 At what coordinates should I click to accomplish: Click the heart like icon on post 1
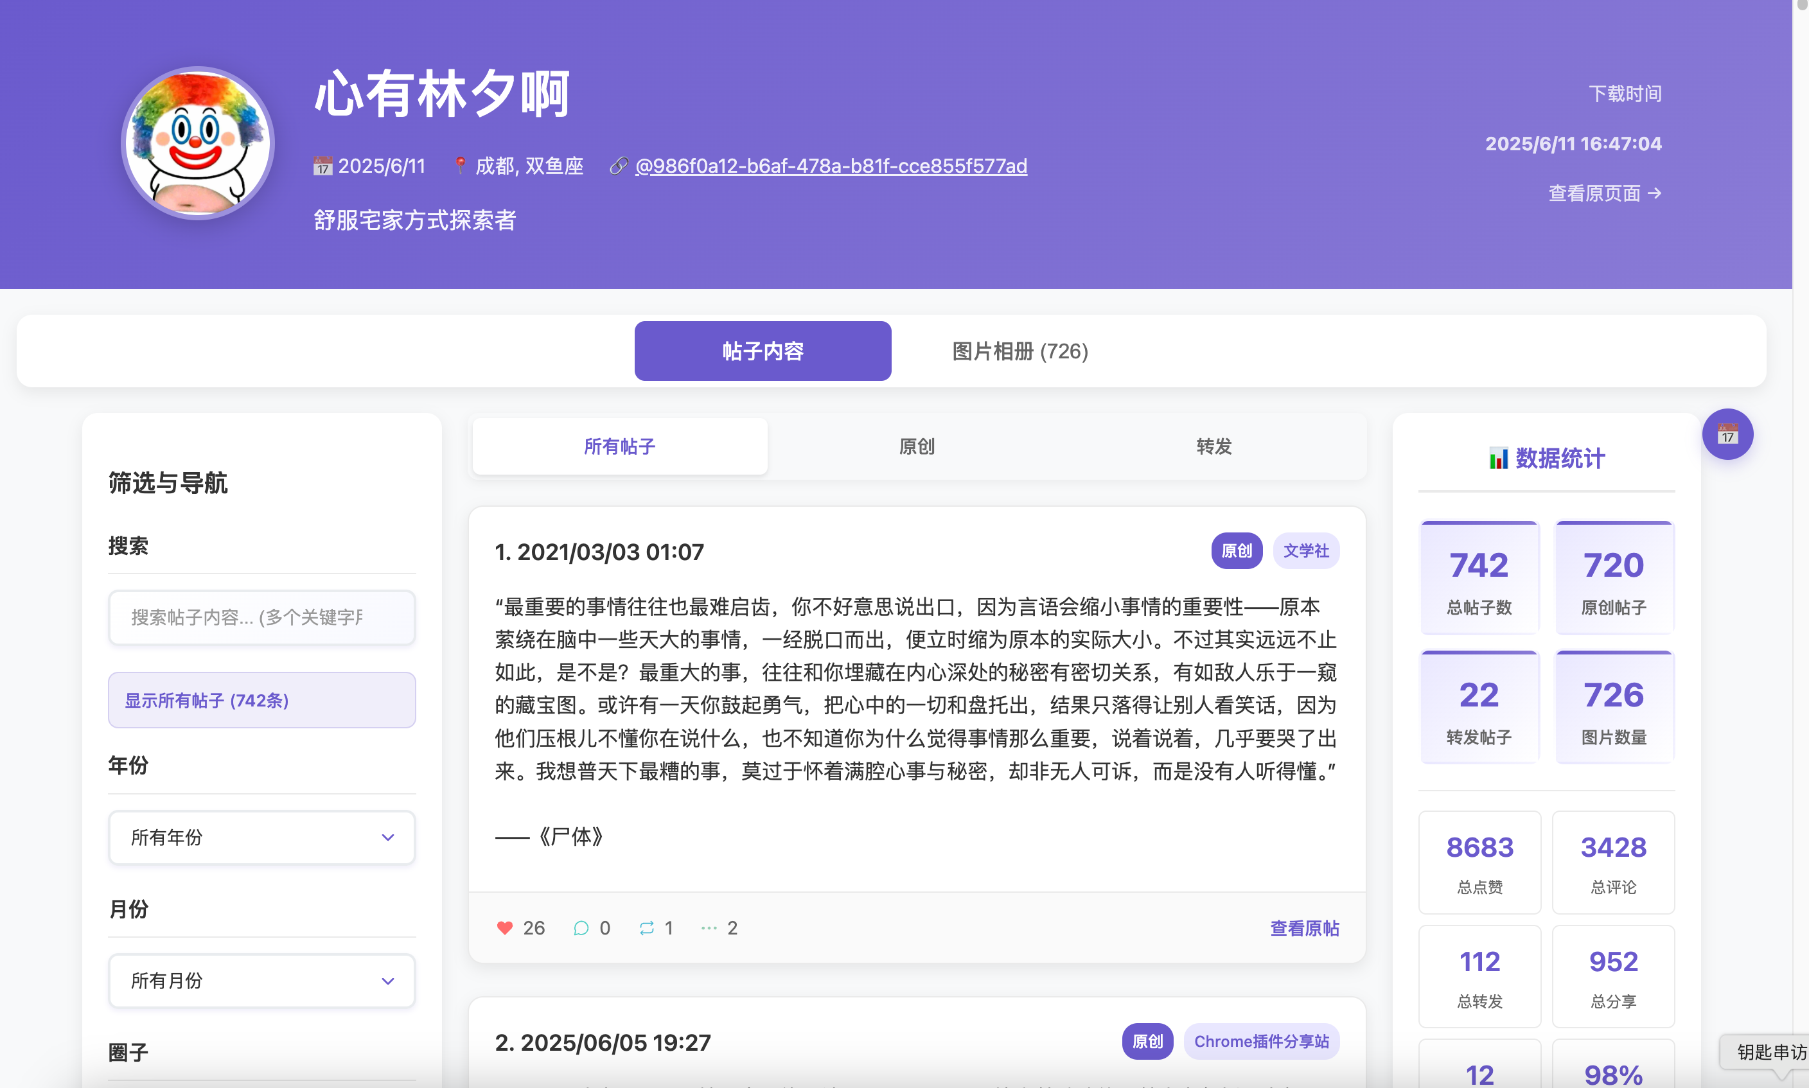504,927
